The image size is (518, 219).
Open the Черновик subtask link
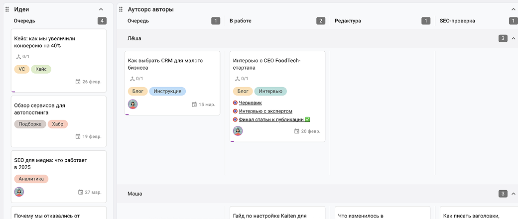point(250,103)
